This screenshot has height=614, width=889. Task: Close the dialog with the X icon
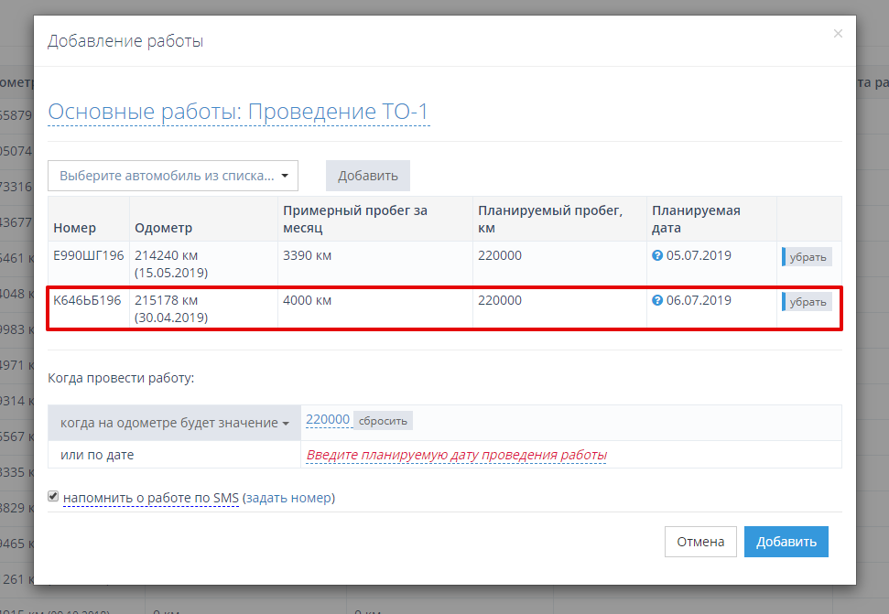click(837, 34)
